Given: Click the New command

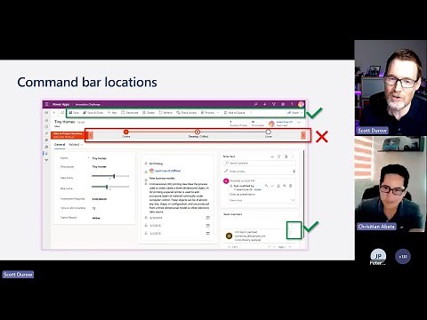Looking at the screenshot, I should coord(112,113).
